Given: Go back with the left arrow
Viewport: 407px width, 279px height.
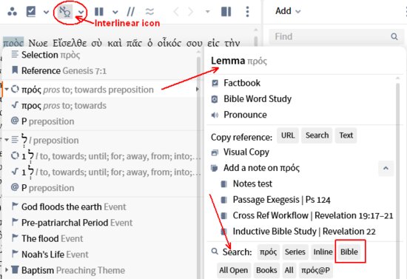Looking at the screenshot, I should (176, 12).
